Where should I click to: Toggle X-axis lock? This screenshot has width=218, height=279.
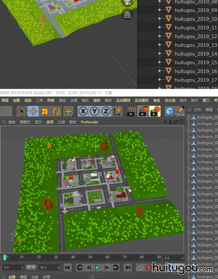(x=83, y=111)
